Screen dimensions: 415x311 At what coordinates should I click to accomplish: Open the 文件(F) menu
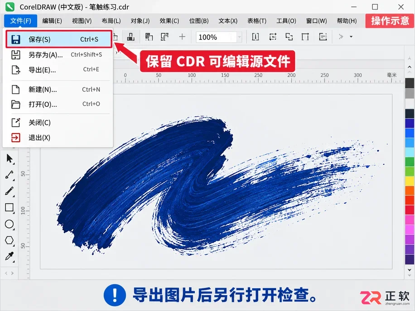pos(20,21)
